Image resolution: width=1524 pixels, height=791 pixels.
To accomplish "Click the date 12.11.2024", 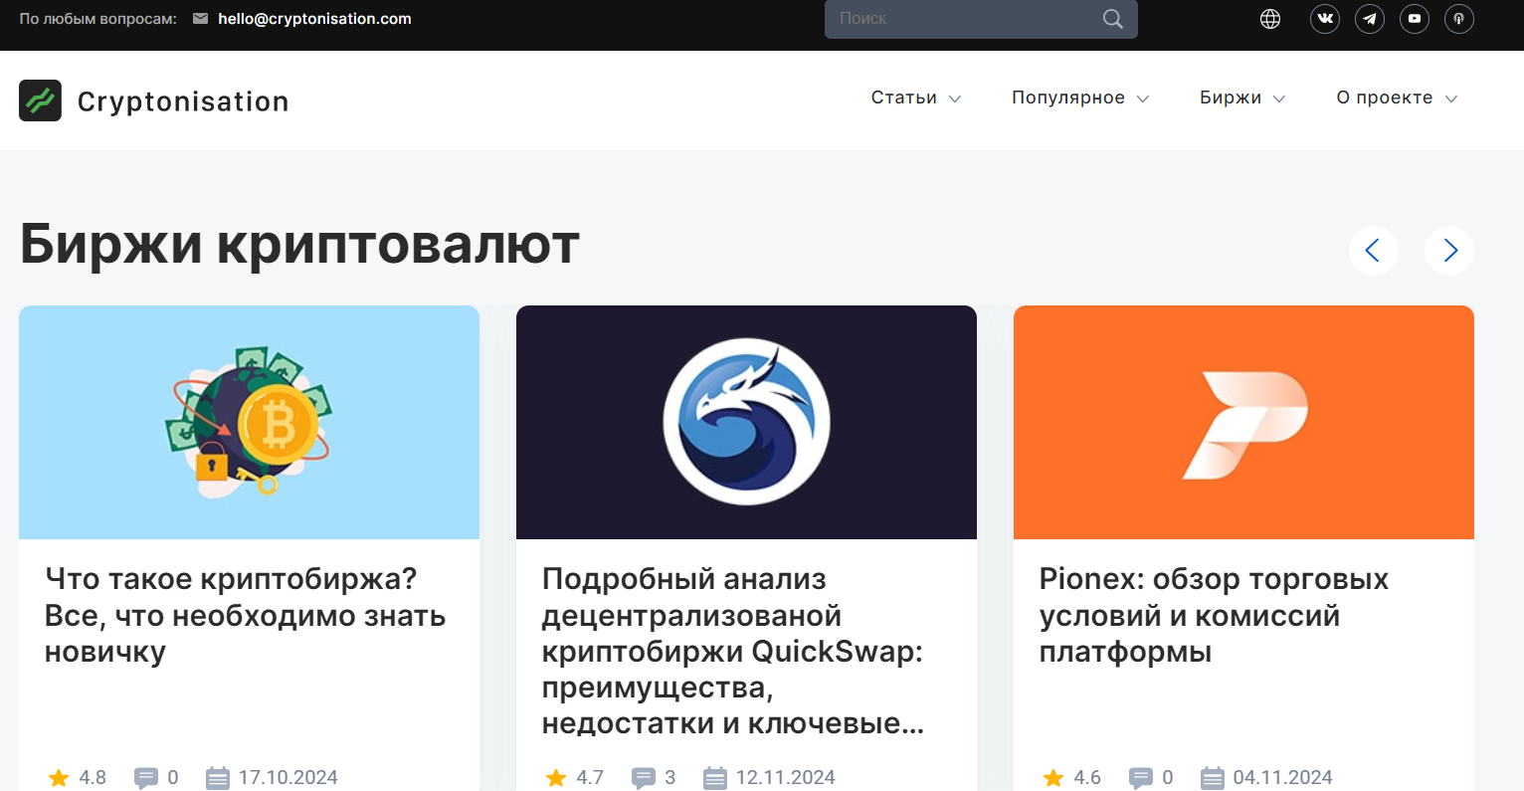I will tap(786, 778).
